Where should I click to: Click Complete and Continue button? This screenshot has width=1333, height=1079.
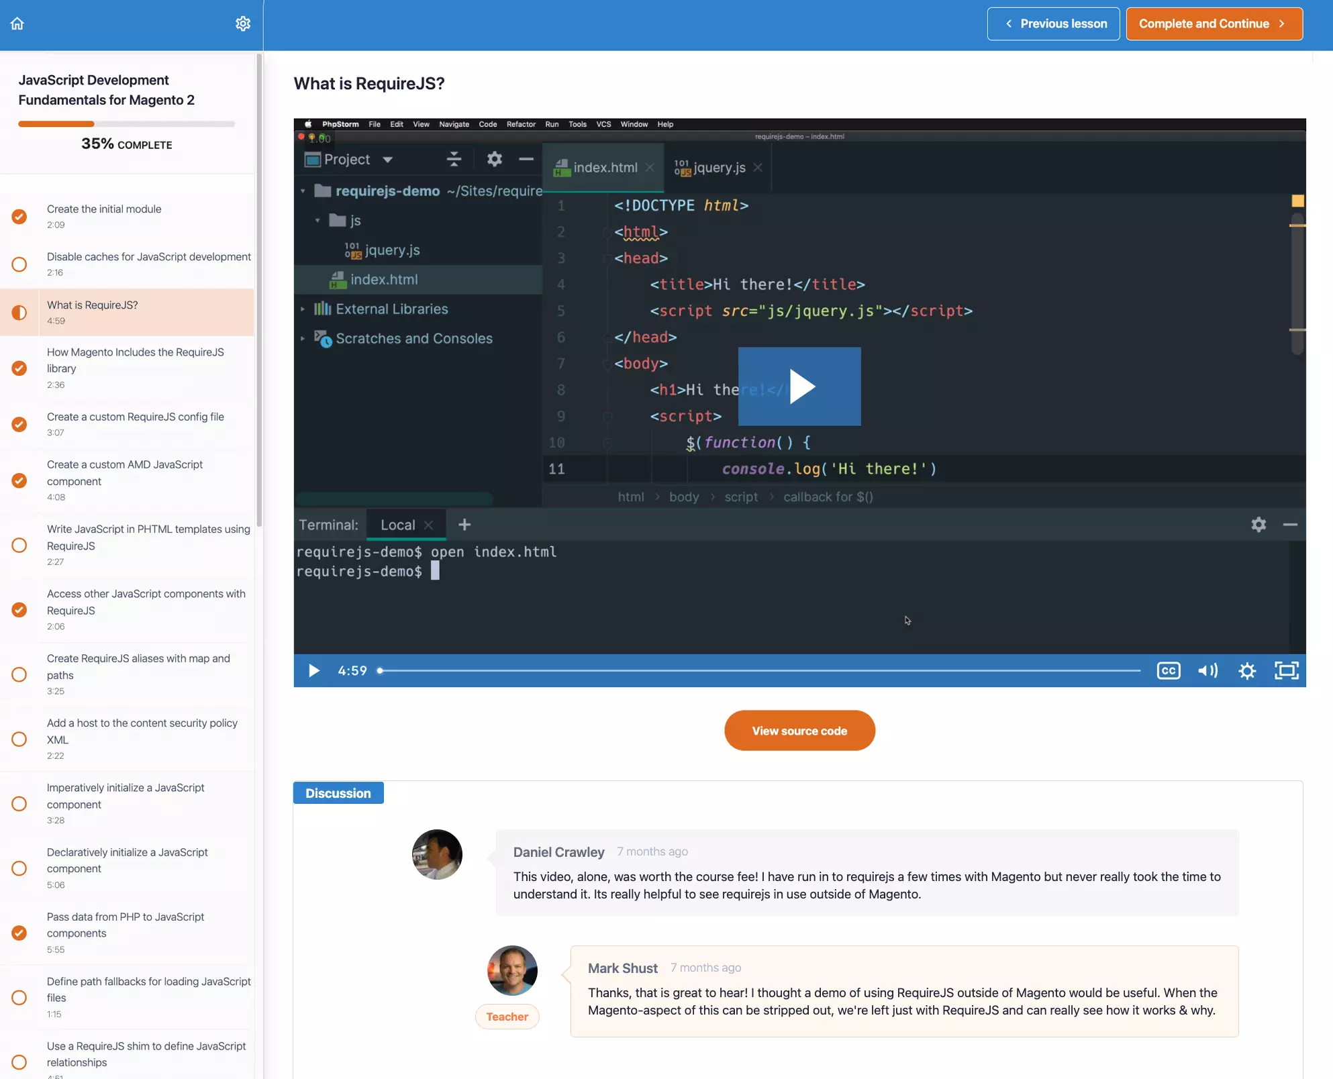pos(1214,23)
